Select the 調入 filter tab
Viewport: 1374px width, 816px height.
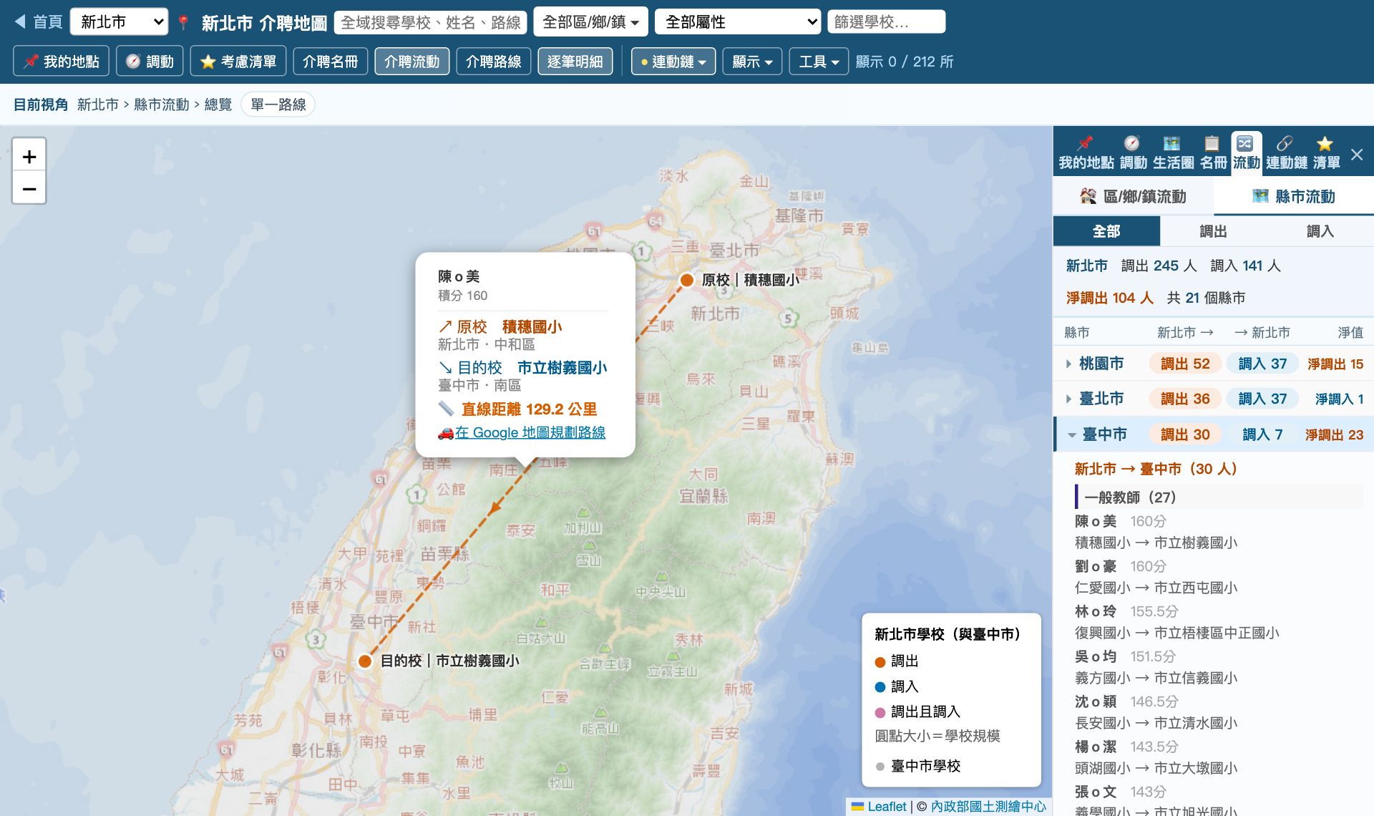1320,231
